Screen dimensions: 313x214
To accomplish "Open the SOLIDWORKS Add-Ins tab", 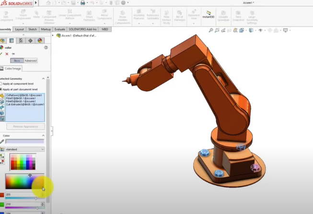I will click(82, 29).
